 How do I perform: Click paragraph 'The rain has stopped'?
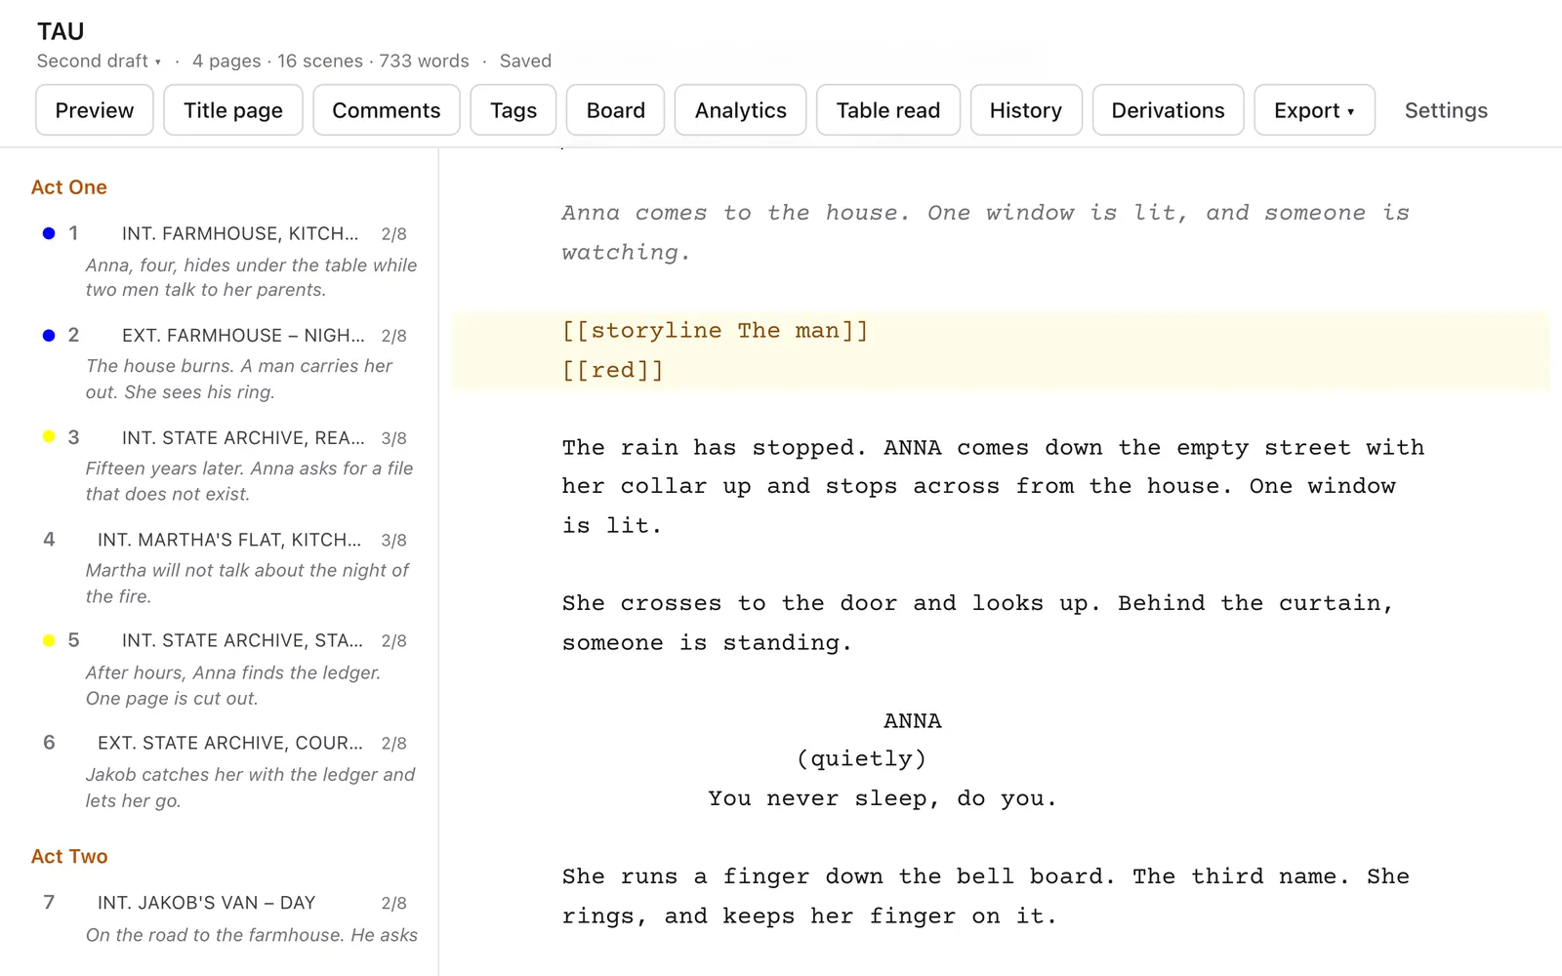[x=993, y=486]
